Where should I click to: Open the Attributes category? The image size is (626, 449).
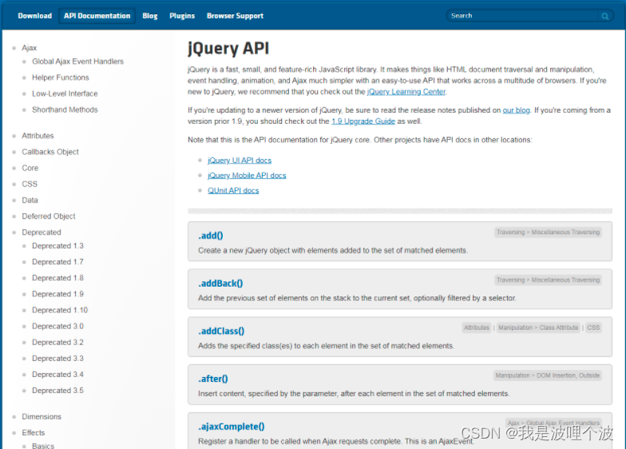click(x=38, y=136)
